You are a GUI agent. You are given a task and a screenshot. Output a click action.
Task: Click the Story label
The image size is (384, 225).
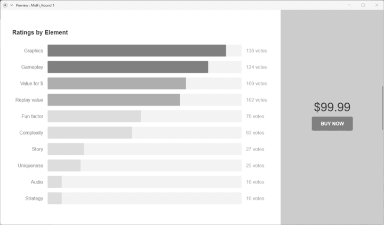37,149
